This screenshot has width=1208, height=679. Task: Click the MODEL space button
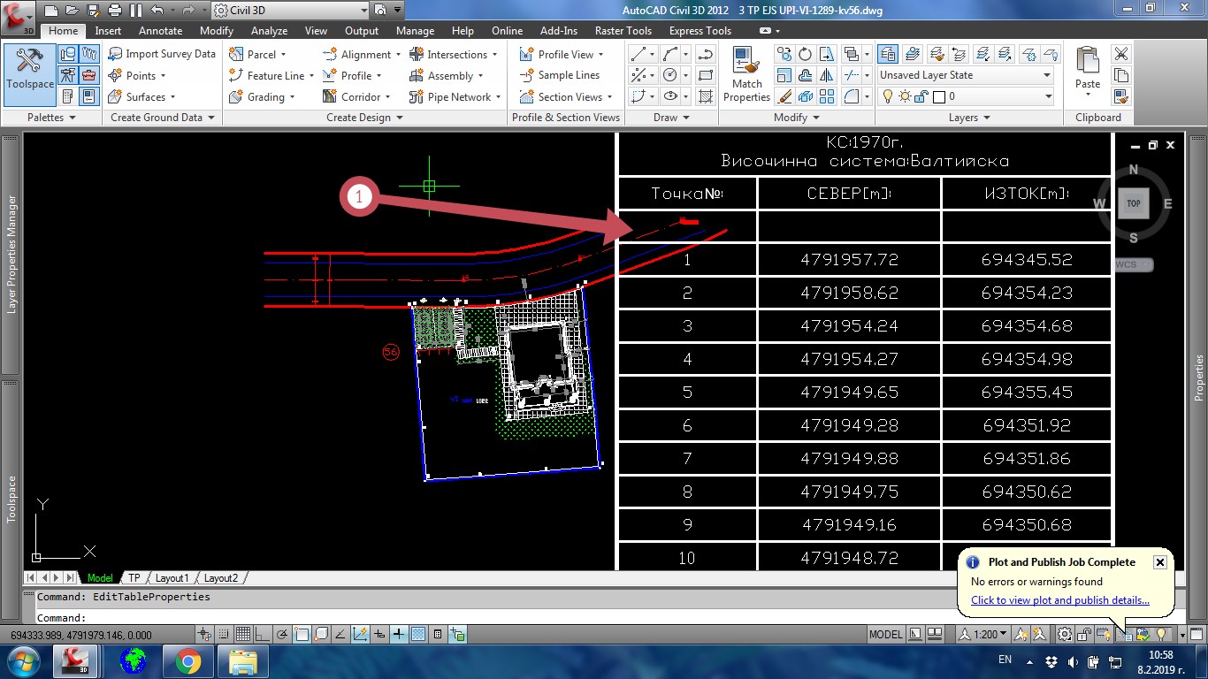point(885,634)
